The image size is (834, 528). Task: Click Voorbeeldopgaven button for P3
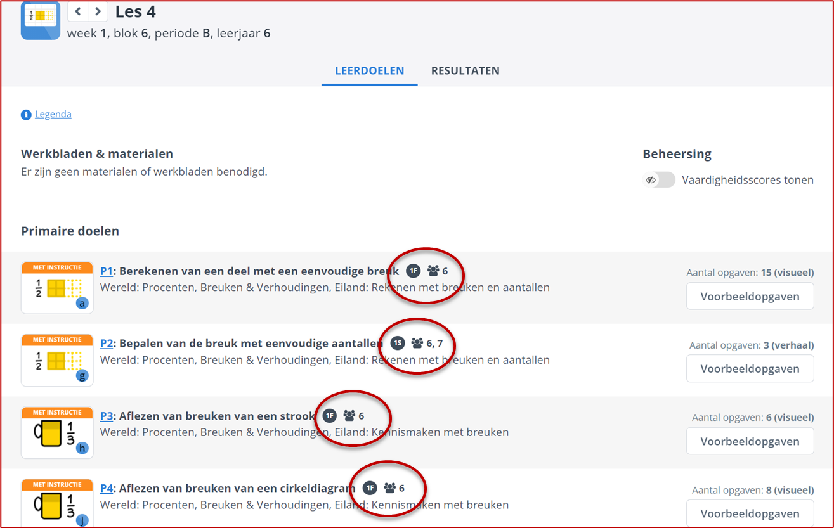click(x=750, y=441)
